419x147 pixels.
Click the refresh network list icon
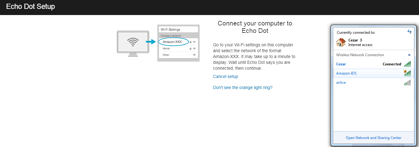coord(409,32)
